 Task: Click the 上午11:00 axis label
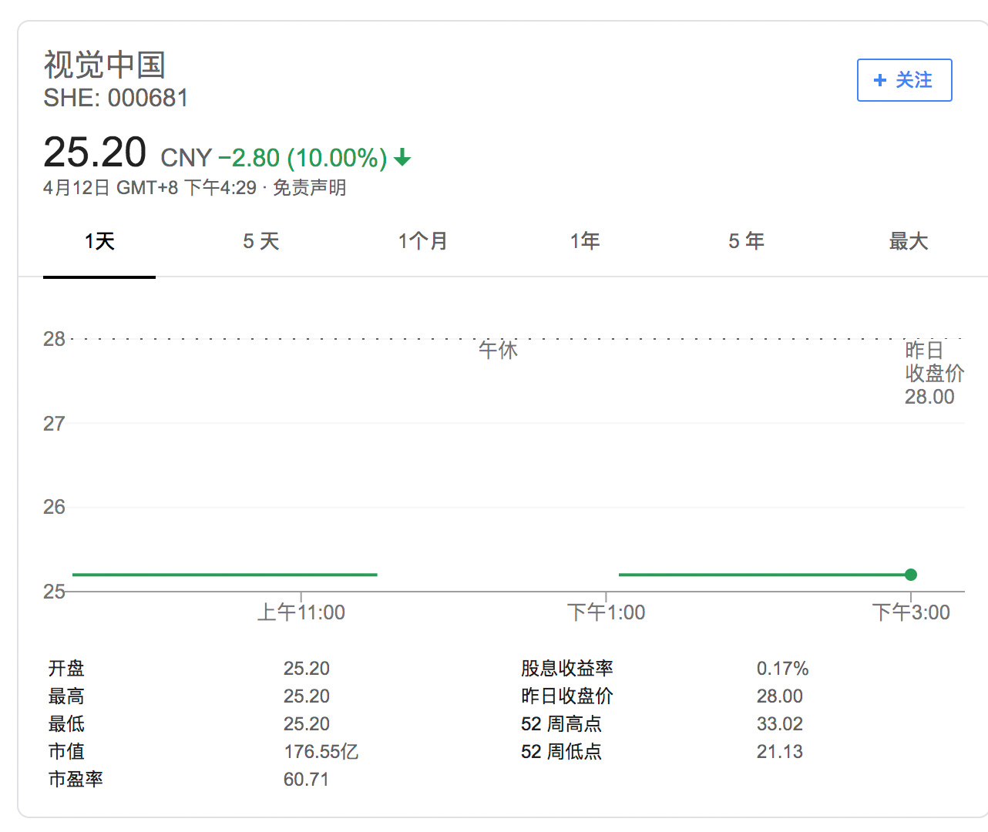click(x=301, y=612)
